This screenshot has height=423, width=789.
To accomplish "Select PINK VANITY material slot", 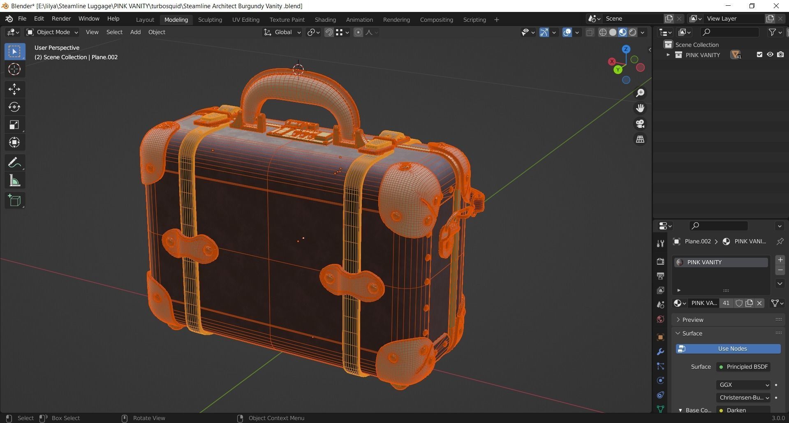I will click(x=721, y=262).
